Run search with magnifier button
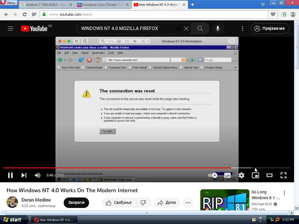This screenshot has height=224, width=299. [200, 29]
